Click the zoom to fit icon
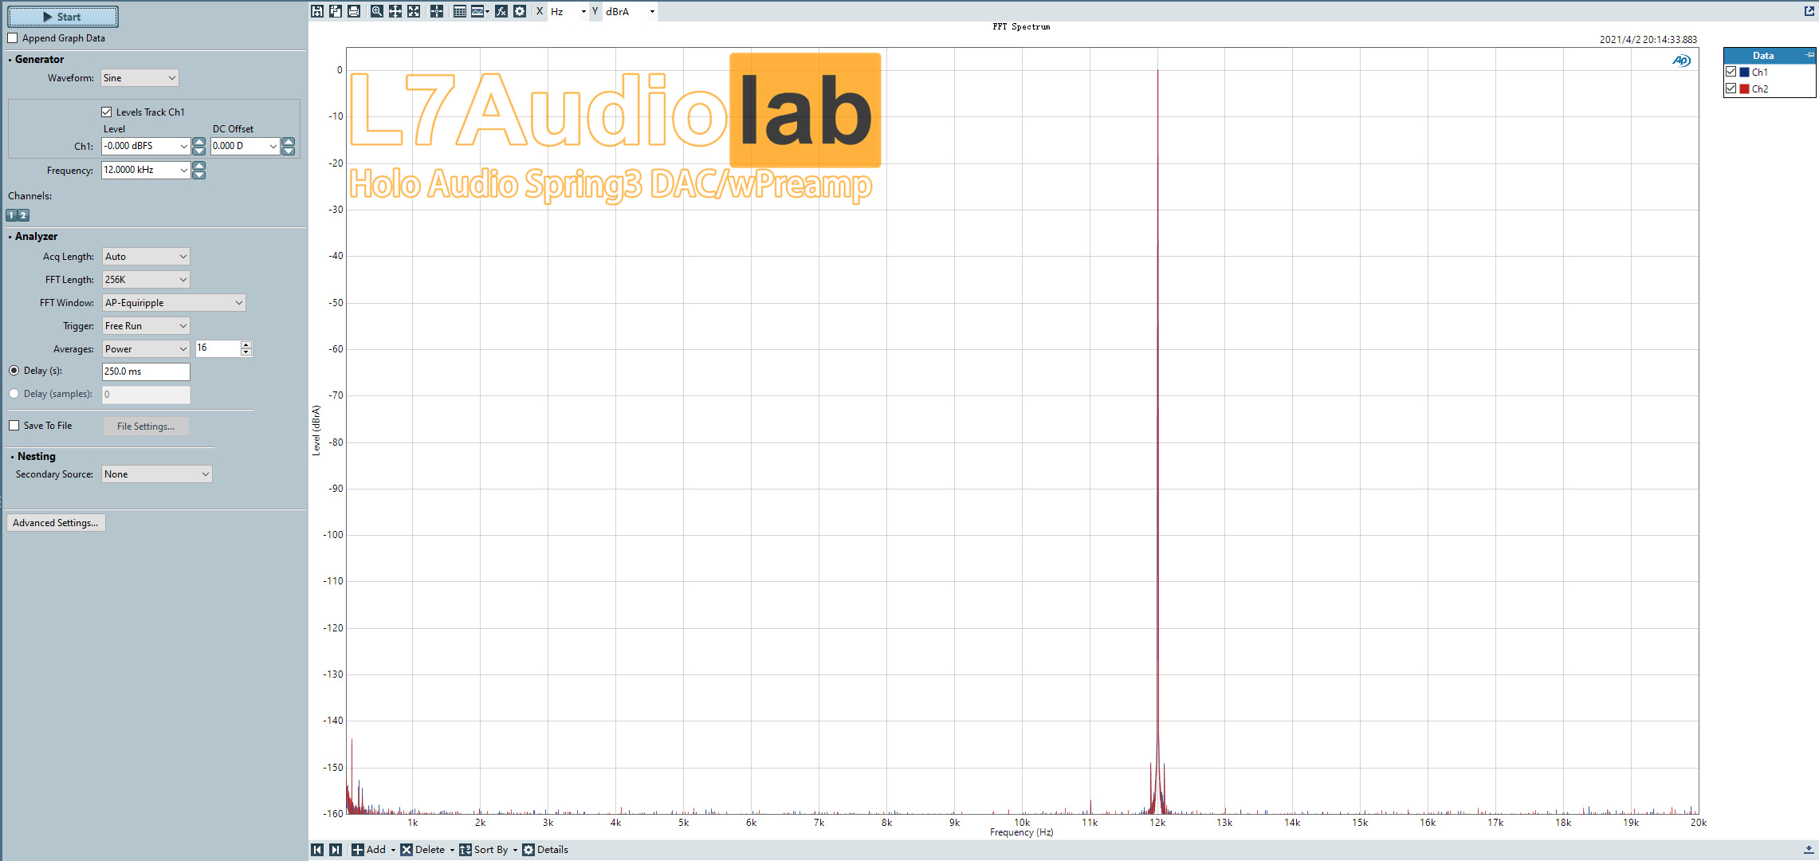The width and height of the screenshot is (1819, 861). [x=414, y=11]
